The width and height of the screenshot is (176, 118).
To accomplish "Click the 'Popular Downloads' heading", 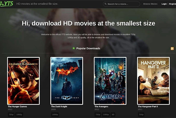I will click(88, 48).
